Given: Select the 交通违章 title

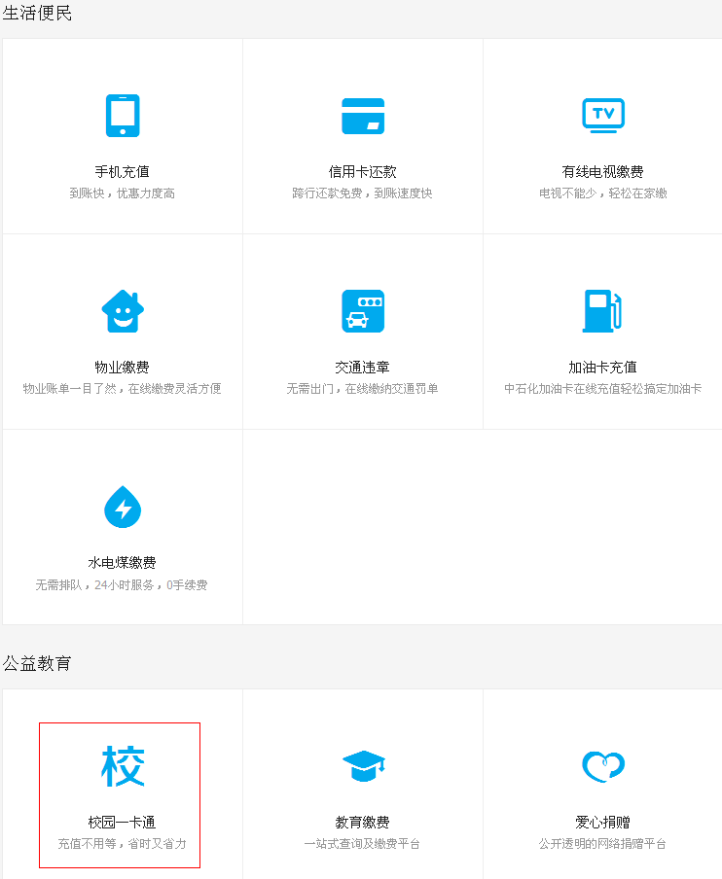Looking at the screenshot, I should click(363, 368).
